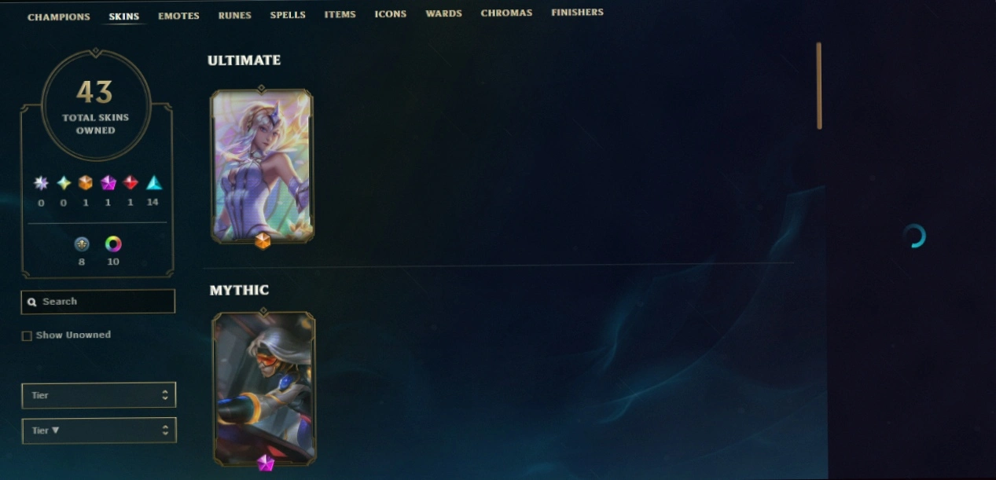996x480 pixels.
Task: Open the first Tier grouping dropdown
Action: tap(98, 395)
